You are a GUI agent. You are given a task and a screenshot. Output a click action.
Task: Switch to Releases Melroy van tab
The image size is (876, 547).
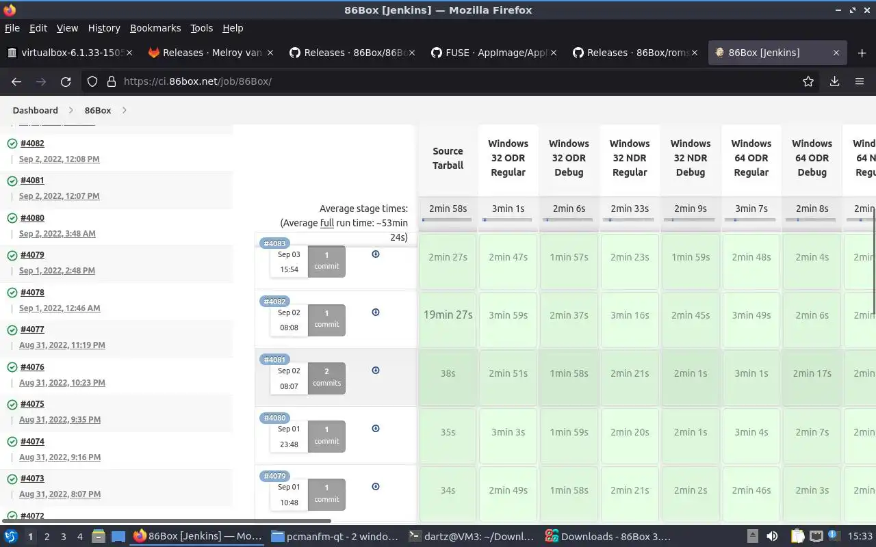[x=211, y=53]
